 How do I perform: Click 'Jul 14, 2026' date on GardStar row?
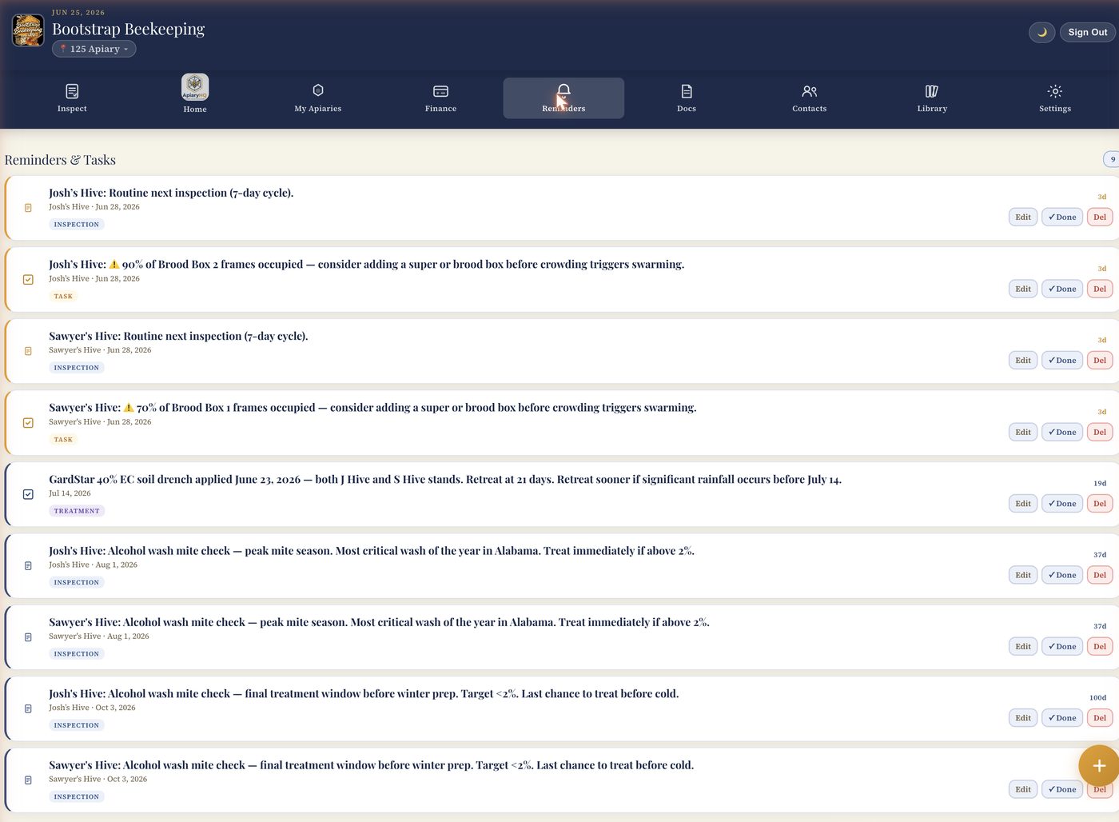(70, 493)
